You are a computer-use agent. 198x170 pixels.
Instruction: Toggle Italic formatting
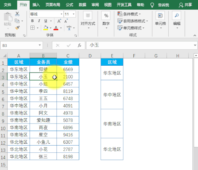[39, 21]
